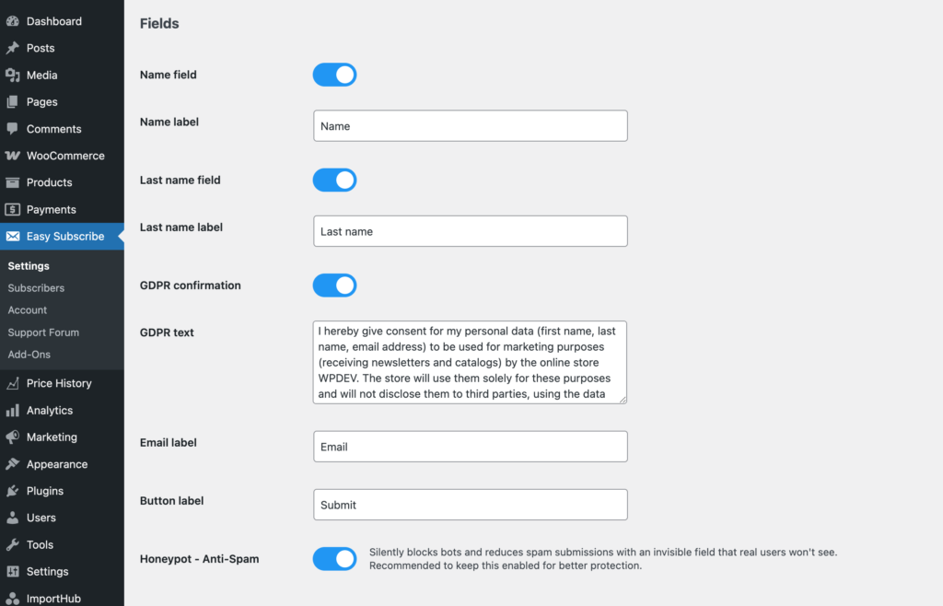Turn off the Last name field switch
Viewport: 943px width, 606px height.
pos(334,180)
